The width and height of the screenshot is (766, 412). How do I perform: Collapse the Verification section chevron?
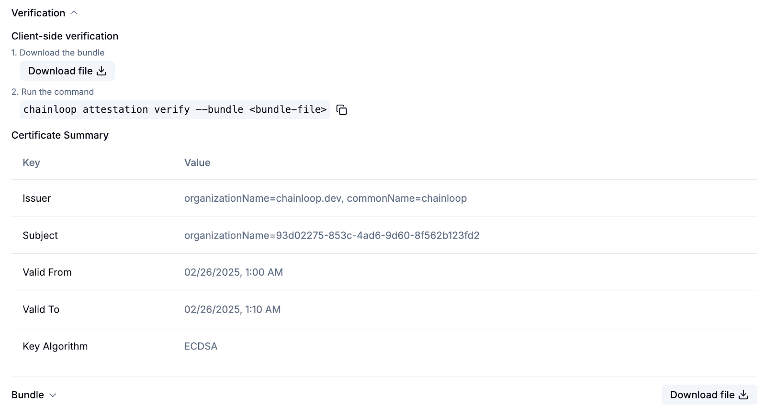coord(74,13)
